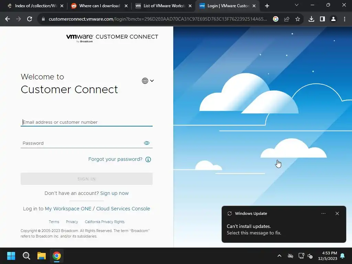The width and height of the screenshot is (352, 264).
Task: Click muted volume tray icon
Action: (310, 256)
